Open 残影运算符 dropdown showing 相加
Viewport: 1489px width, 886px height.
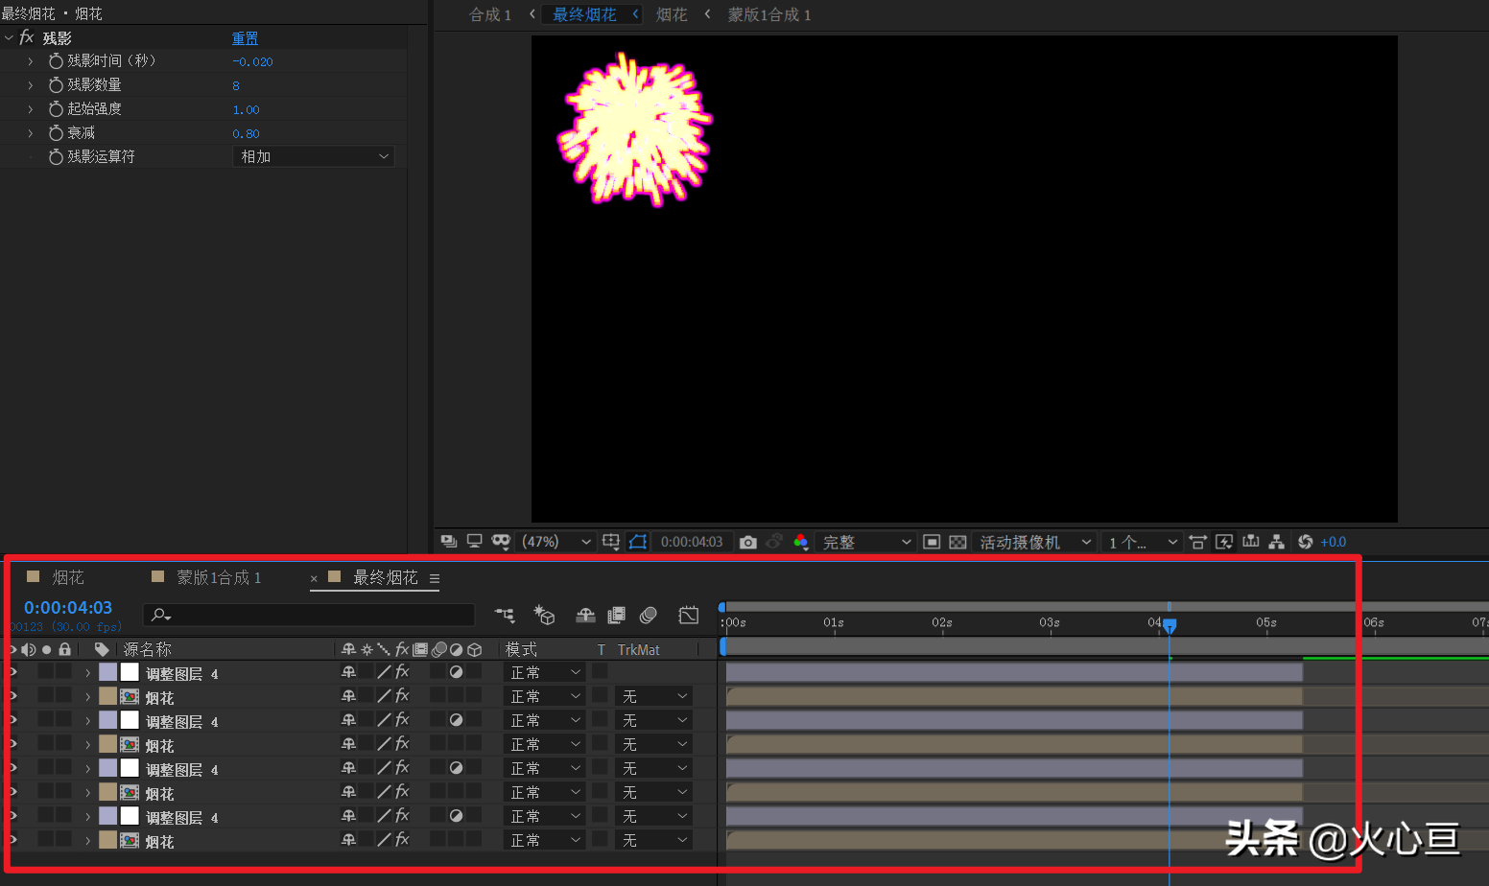pyautogui.click(x=314, y=156)
